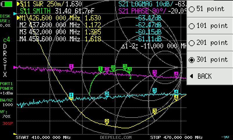Pick marker row M1 426.600 MHz
Screen dimensions: 233x140
60,18
